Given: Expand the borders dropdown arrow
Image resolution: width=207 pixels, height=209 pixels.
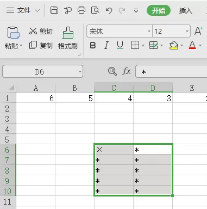Looking at the screenshot, I should 143,45.
